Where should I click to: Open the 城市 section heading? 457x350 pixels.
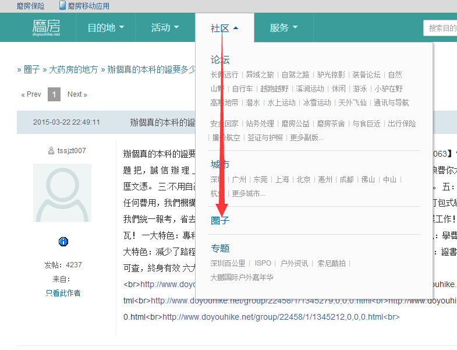[x=220, y=164]
